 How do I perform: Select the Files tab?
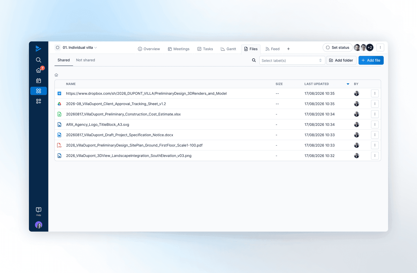251,49
